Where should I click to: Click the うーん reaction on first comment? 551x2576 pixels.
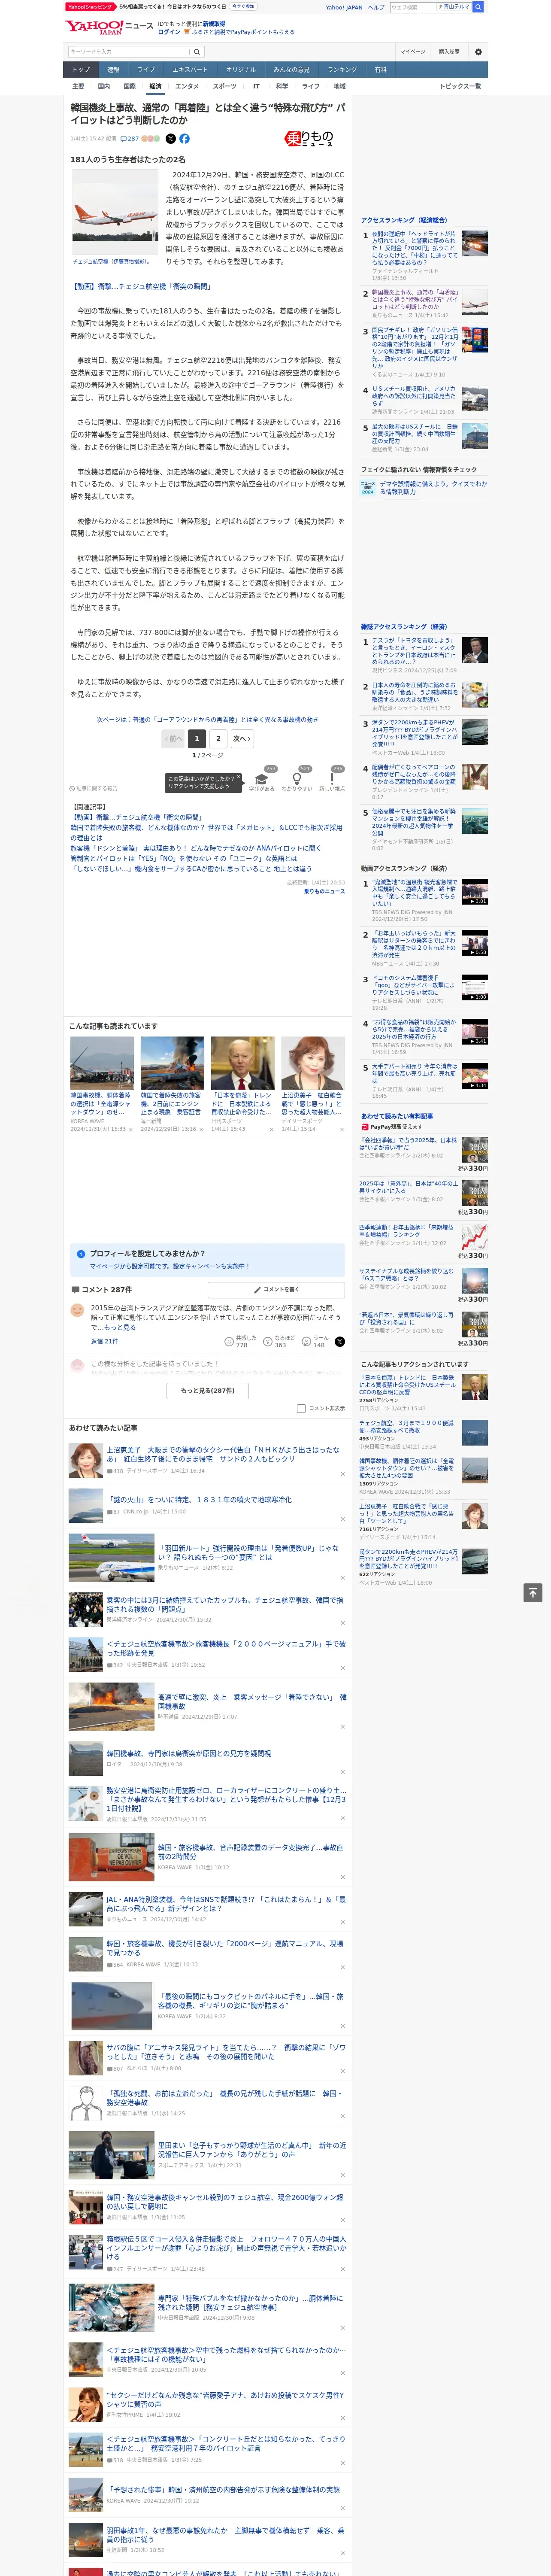314,1342
